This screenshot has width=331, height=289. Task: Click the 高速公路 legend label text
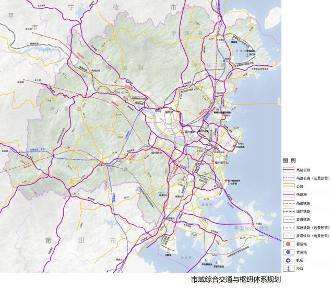point(303,170)
